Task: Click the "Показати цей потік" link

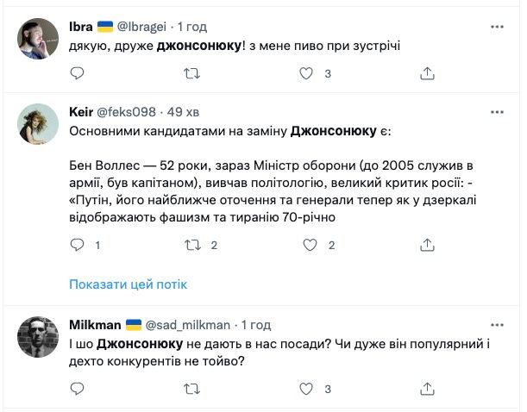Action: pyautogui.click(x=128, y=284)
